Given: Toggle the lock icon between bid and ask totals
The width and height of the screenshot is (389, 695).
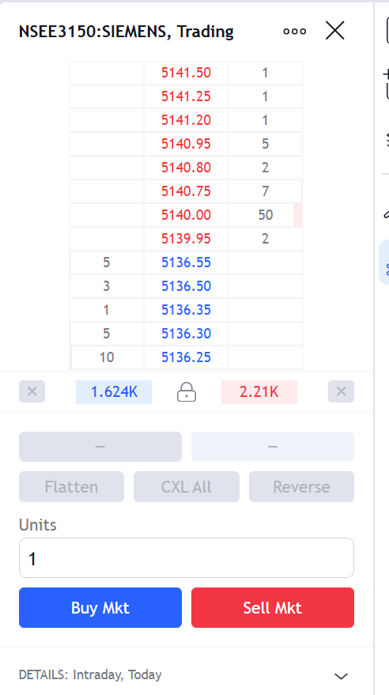Looking at the screenshot, I should pos(187,392).
